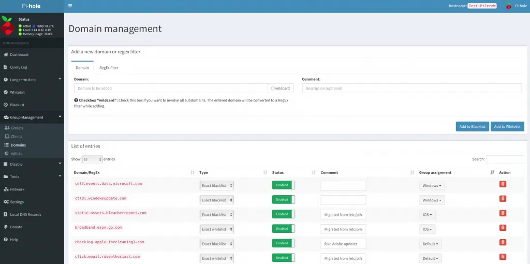Delete the self.events.data.microsoft.com entry with trash icon
Screen dimensions: 530x264
coord(503,184)
